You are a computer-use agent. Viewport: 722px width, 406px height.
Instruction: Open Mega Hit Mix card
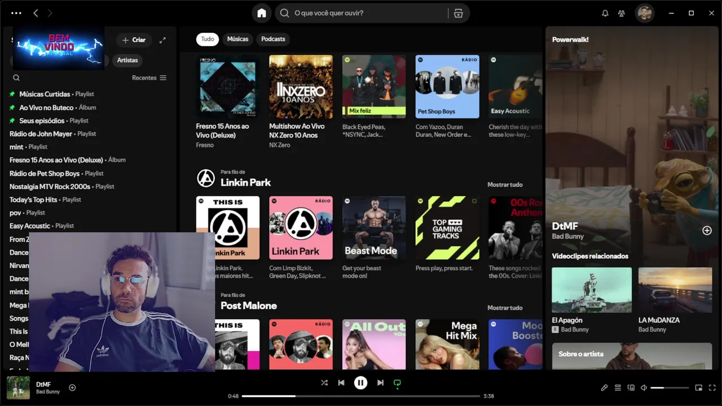447,344
